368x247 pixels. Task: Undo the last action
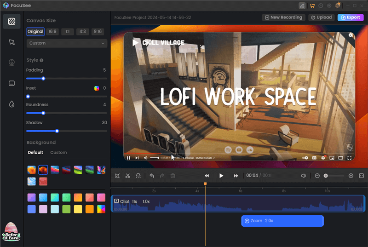(x=152, y=176)
